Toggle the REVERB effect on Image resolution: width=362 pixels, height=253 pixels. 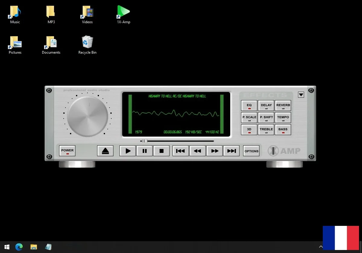(x=283, y=105)
